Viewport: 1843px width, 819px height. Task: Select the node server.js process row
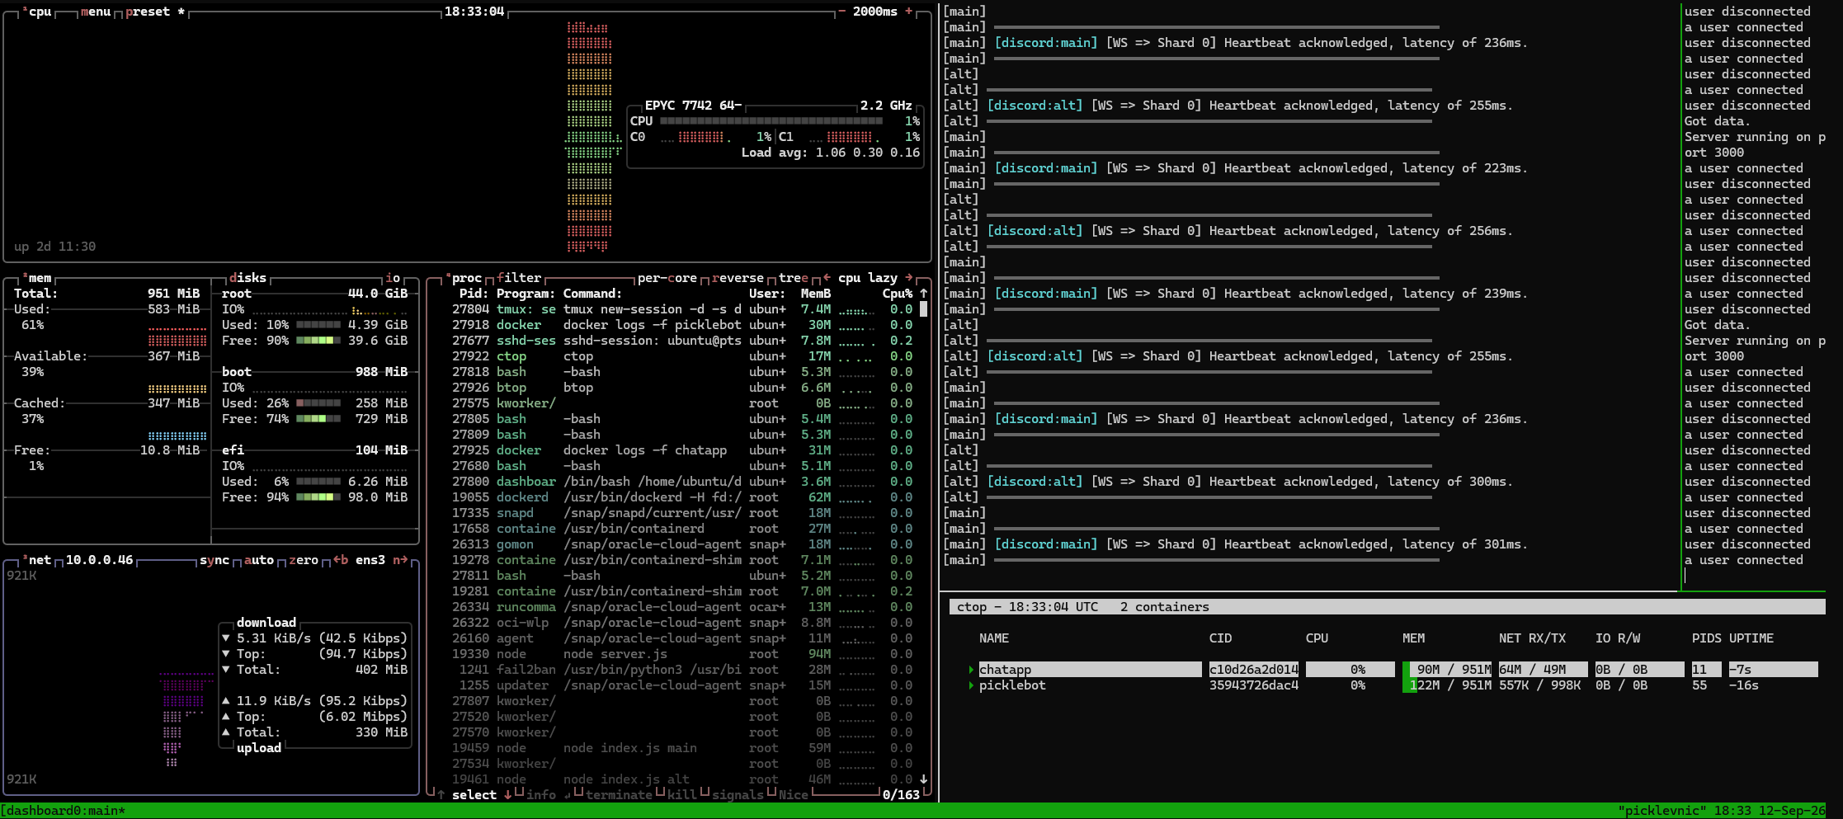click(682, 654)
